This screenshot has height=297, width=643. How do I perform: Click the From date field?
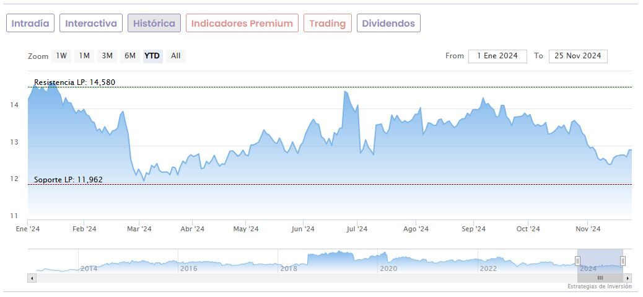pos(497,56)
